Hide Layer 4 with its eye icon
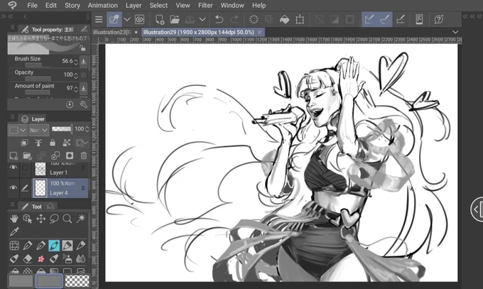The image size is (483, 289). pos(13,187)
